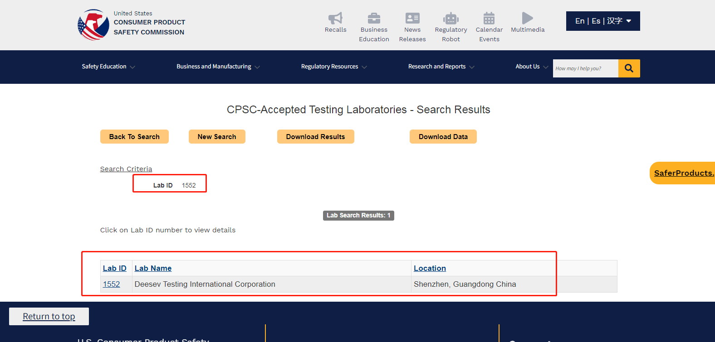
Task: Click the Download Data button
Action: [x=443, y=137]
